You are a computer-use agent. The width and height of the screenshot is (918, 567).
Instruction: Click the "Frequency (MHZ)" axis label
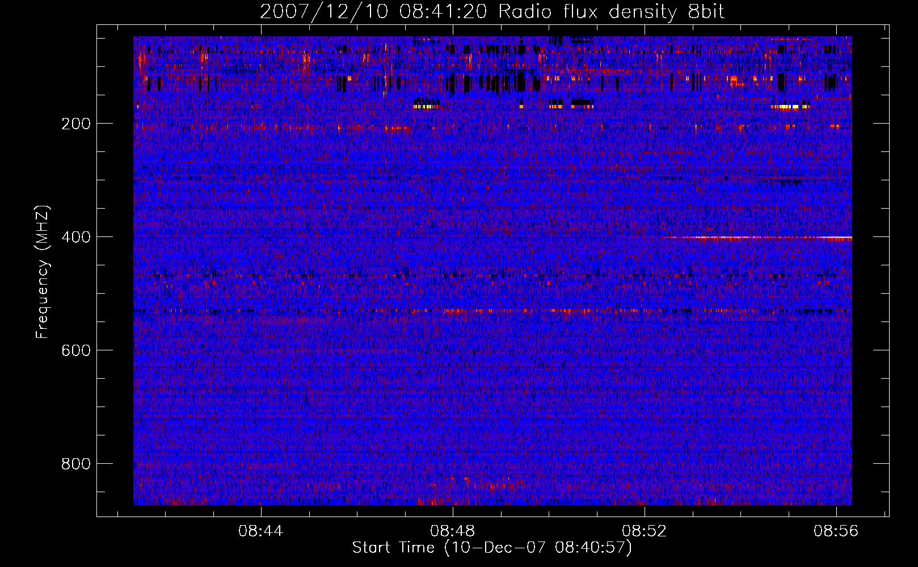click(42, 272)
